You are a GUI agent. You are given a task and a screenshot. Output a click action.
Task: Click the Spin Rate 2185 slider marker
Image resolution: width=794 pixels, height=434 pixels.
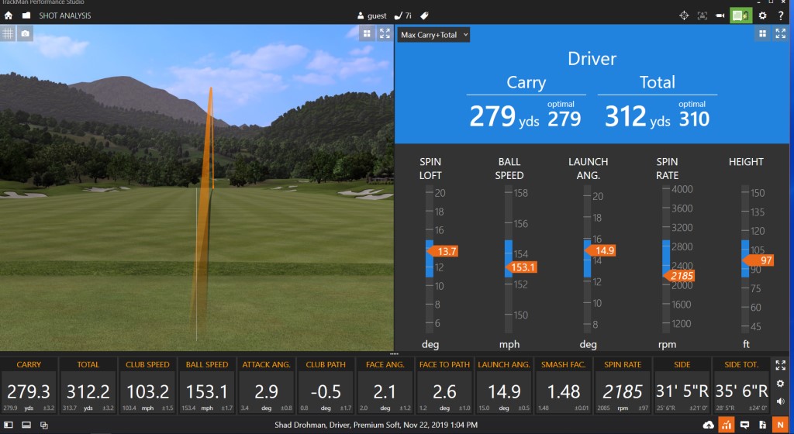point(679,276)
